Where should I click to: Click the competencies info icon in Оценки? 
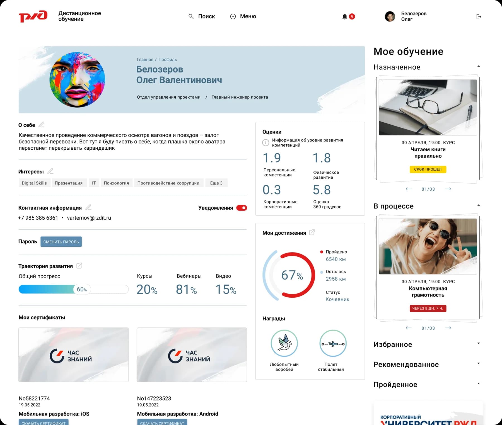point(265,142)
